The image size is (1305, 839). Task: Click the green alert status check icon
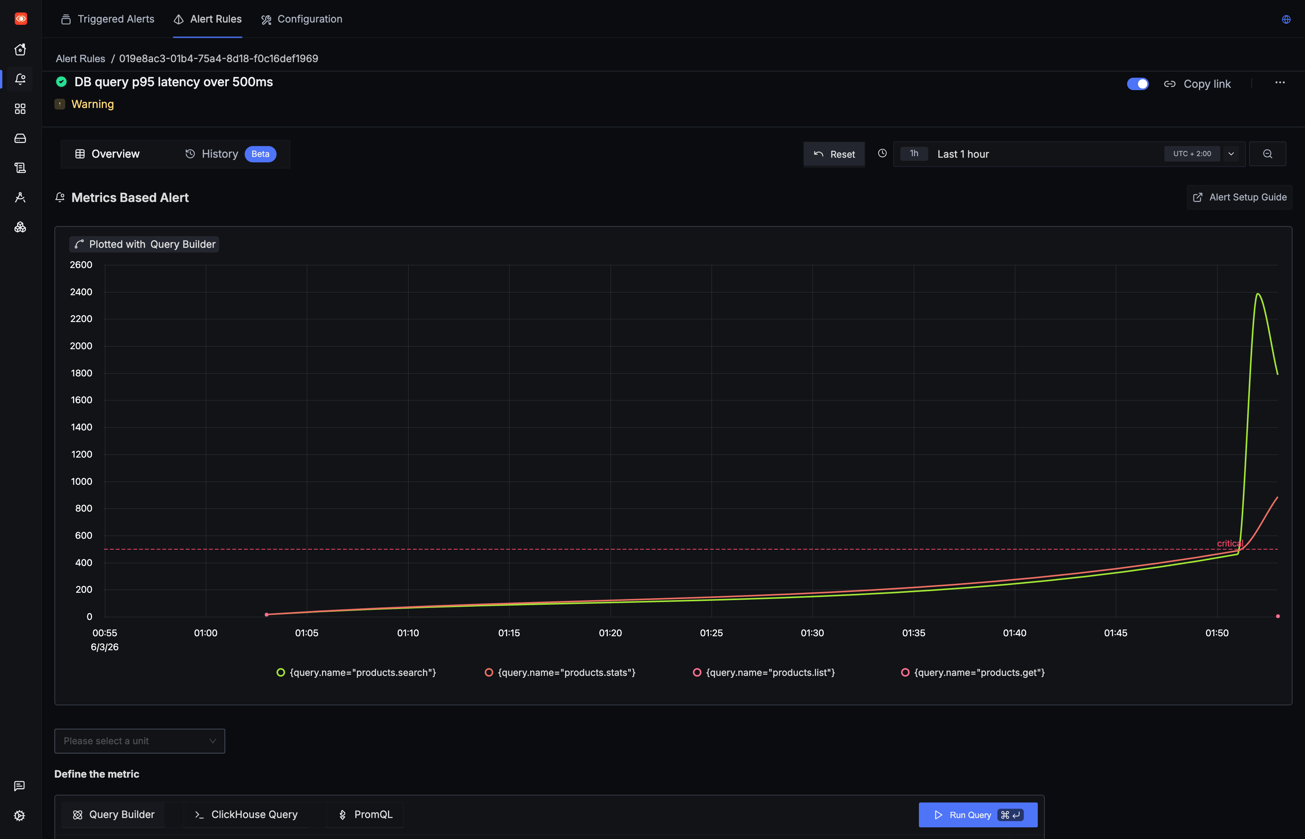coord(61,82)
